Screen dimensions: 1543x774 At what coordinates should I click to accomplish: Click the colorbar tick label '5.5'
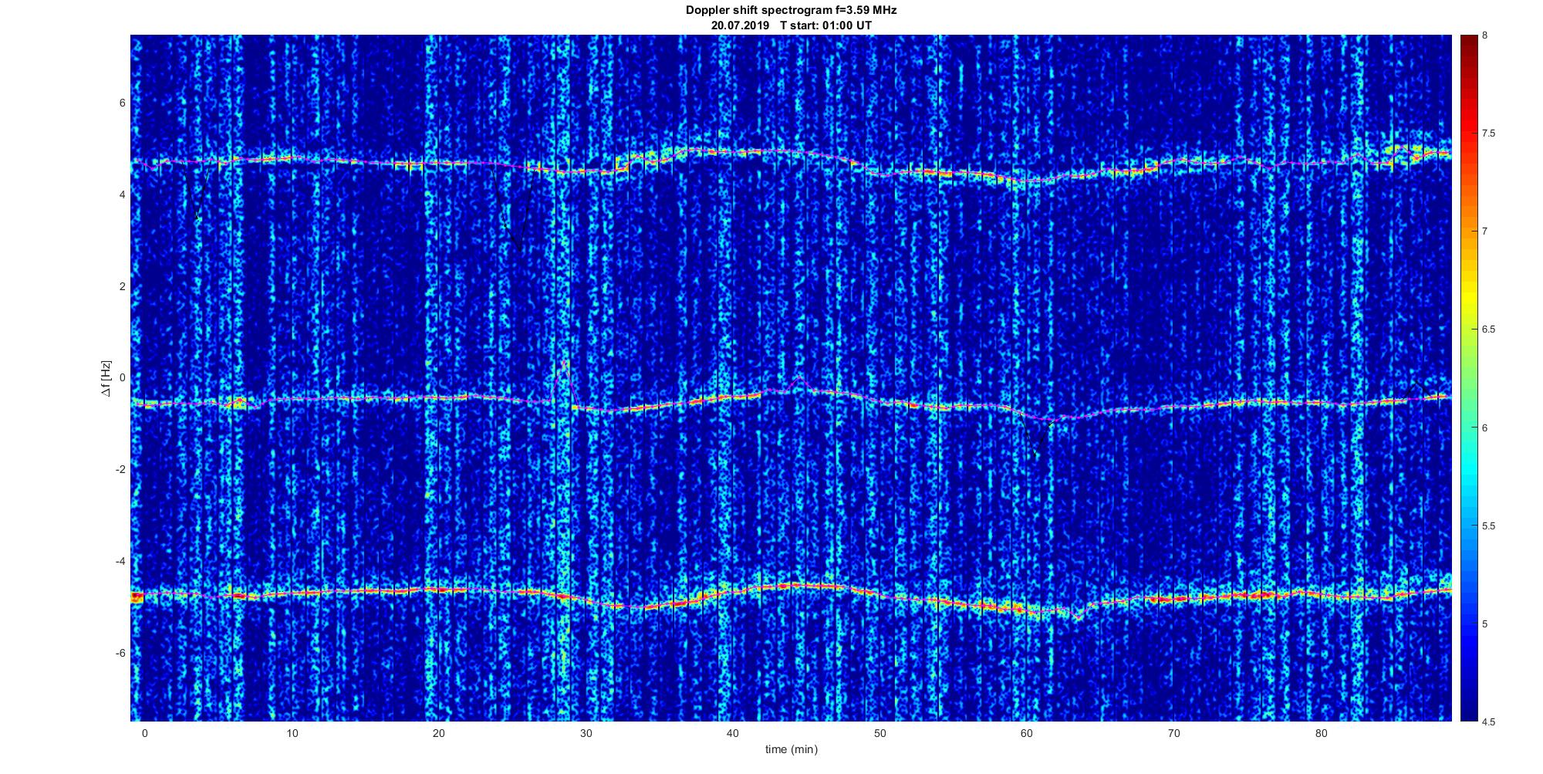(x=1488, y=526)
